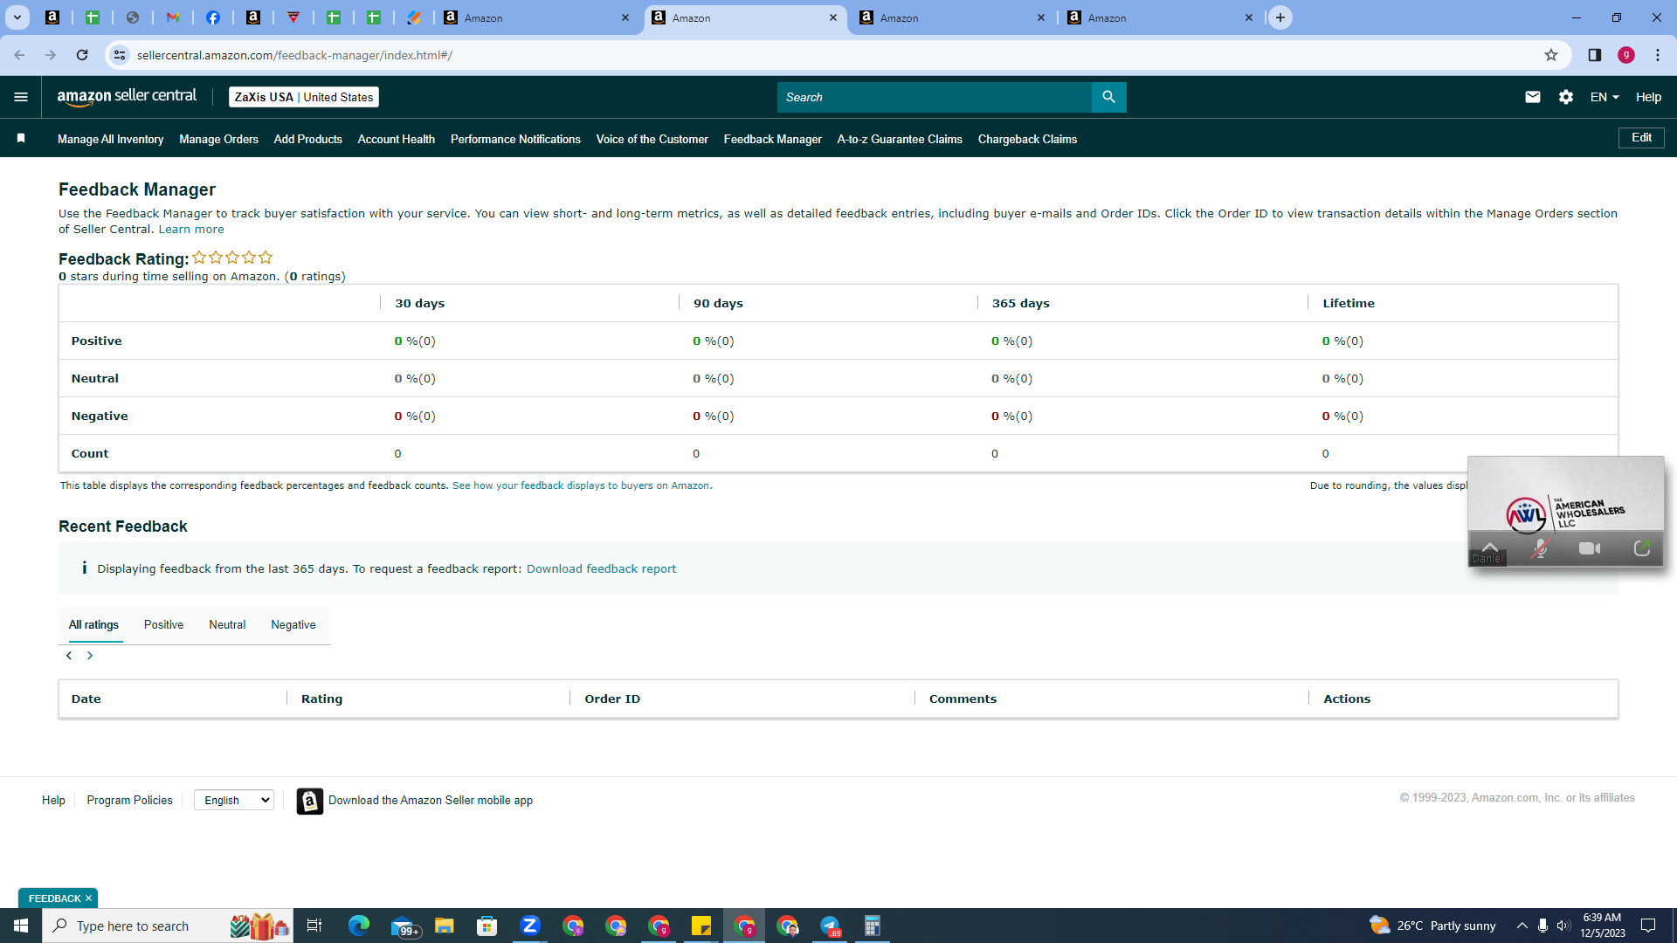Screen dimensions: 1677x943
Task: Click into the Seller Central search field
Action: coord(934,97)
